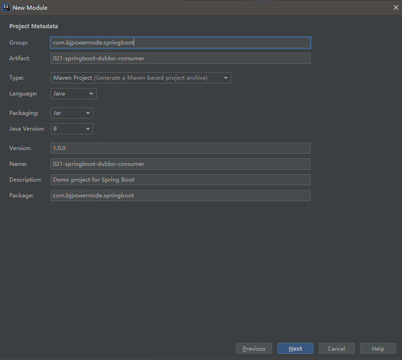Click into the Artifact text field

(x=180, y=58)
